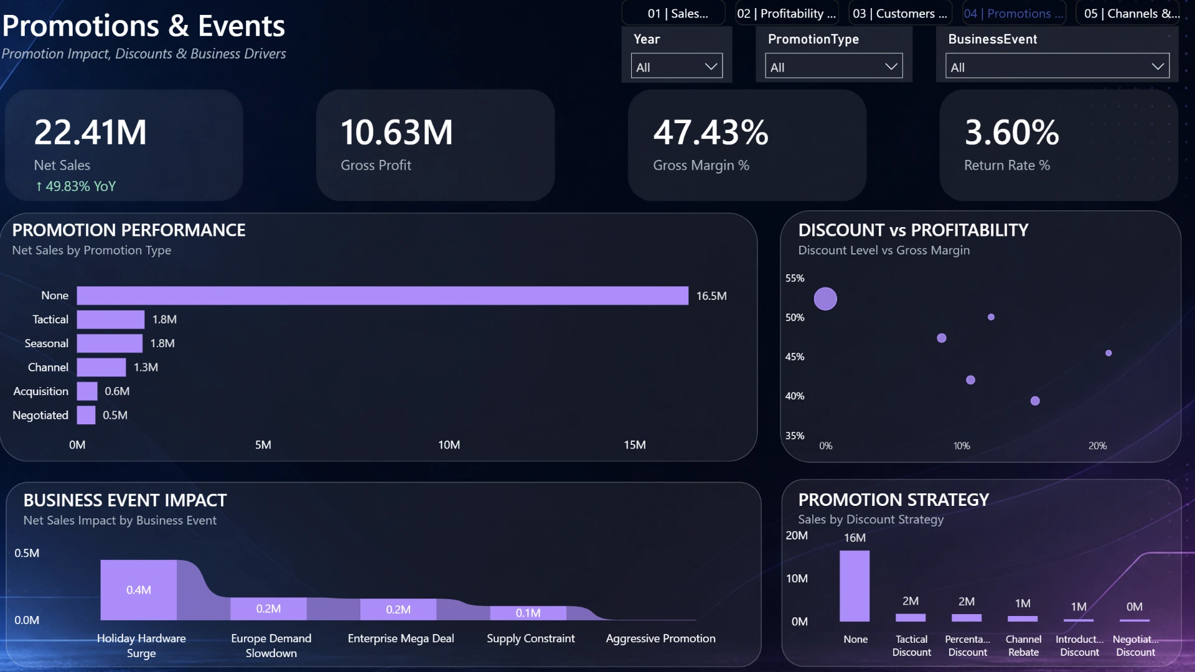Click the Net Sales Impact by Business Event subtitle
1195x672 pixels.
coord(120,520)
